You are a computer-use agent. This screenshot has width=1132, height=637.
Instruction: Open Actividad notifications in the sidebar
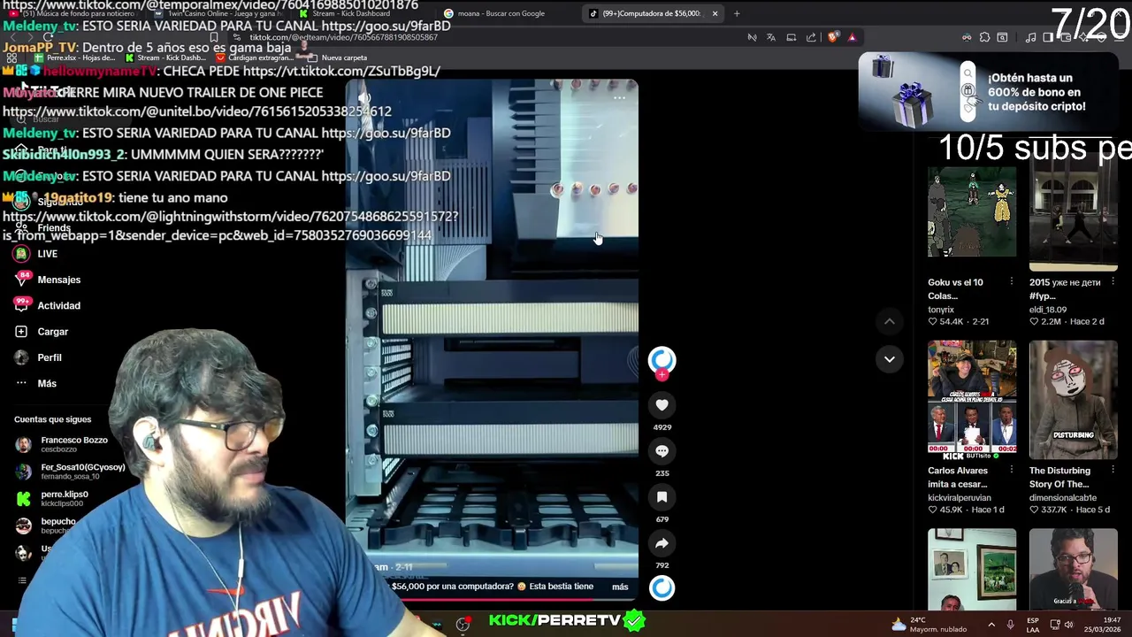[48, 305]
